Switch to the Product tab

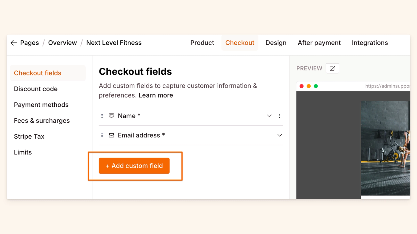[202, 43]
